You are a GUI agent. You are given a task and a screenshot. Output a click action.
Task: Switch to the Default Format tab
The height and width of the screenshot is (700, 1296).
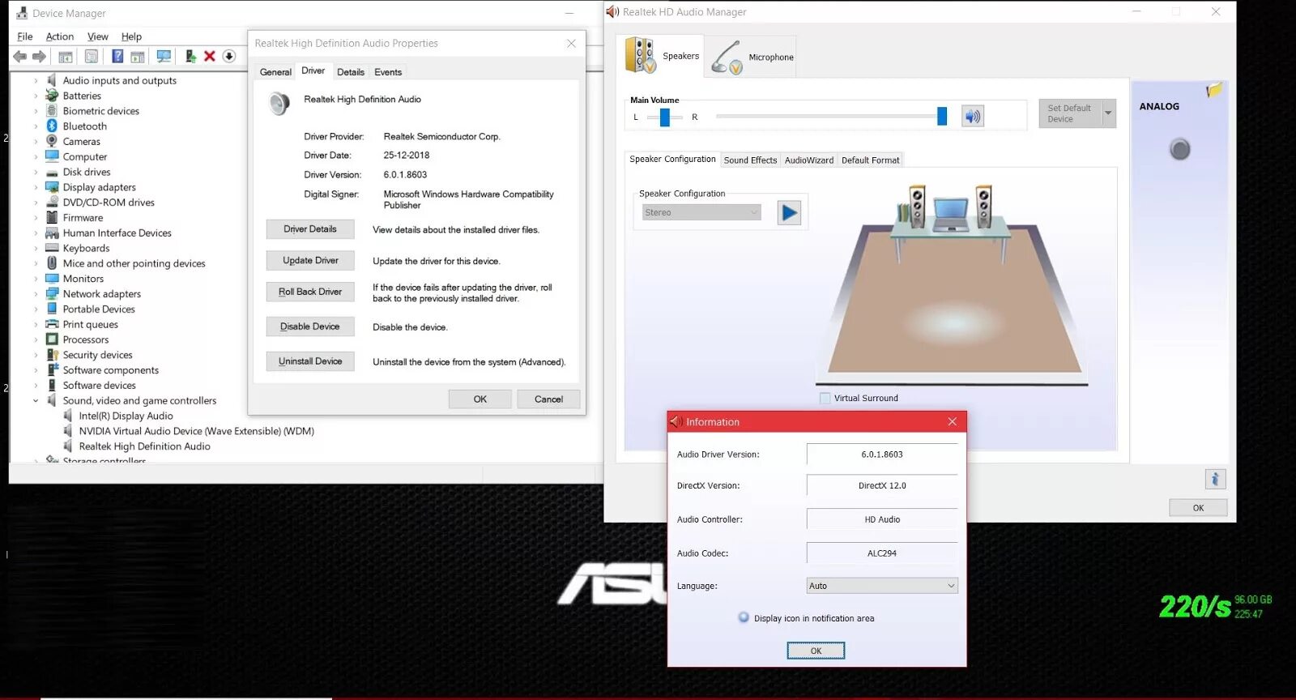(x=870, y=160)
